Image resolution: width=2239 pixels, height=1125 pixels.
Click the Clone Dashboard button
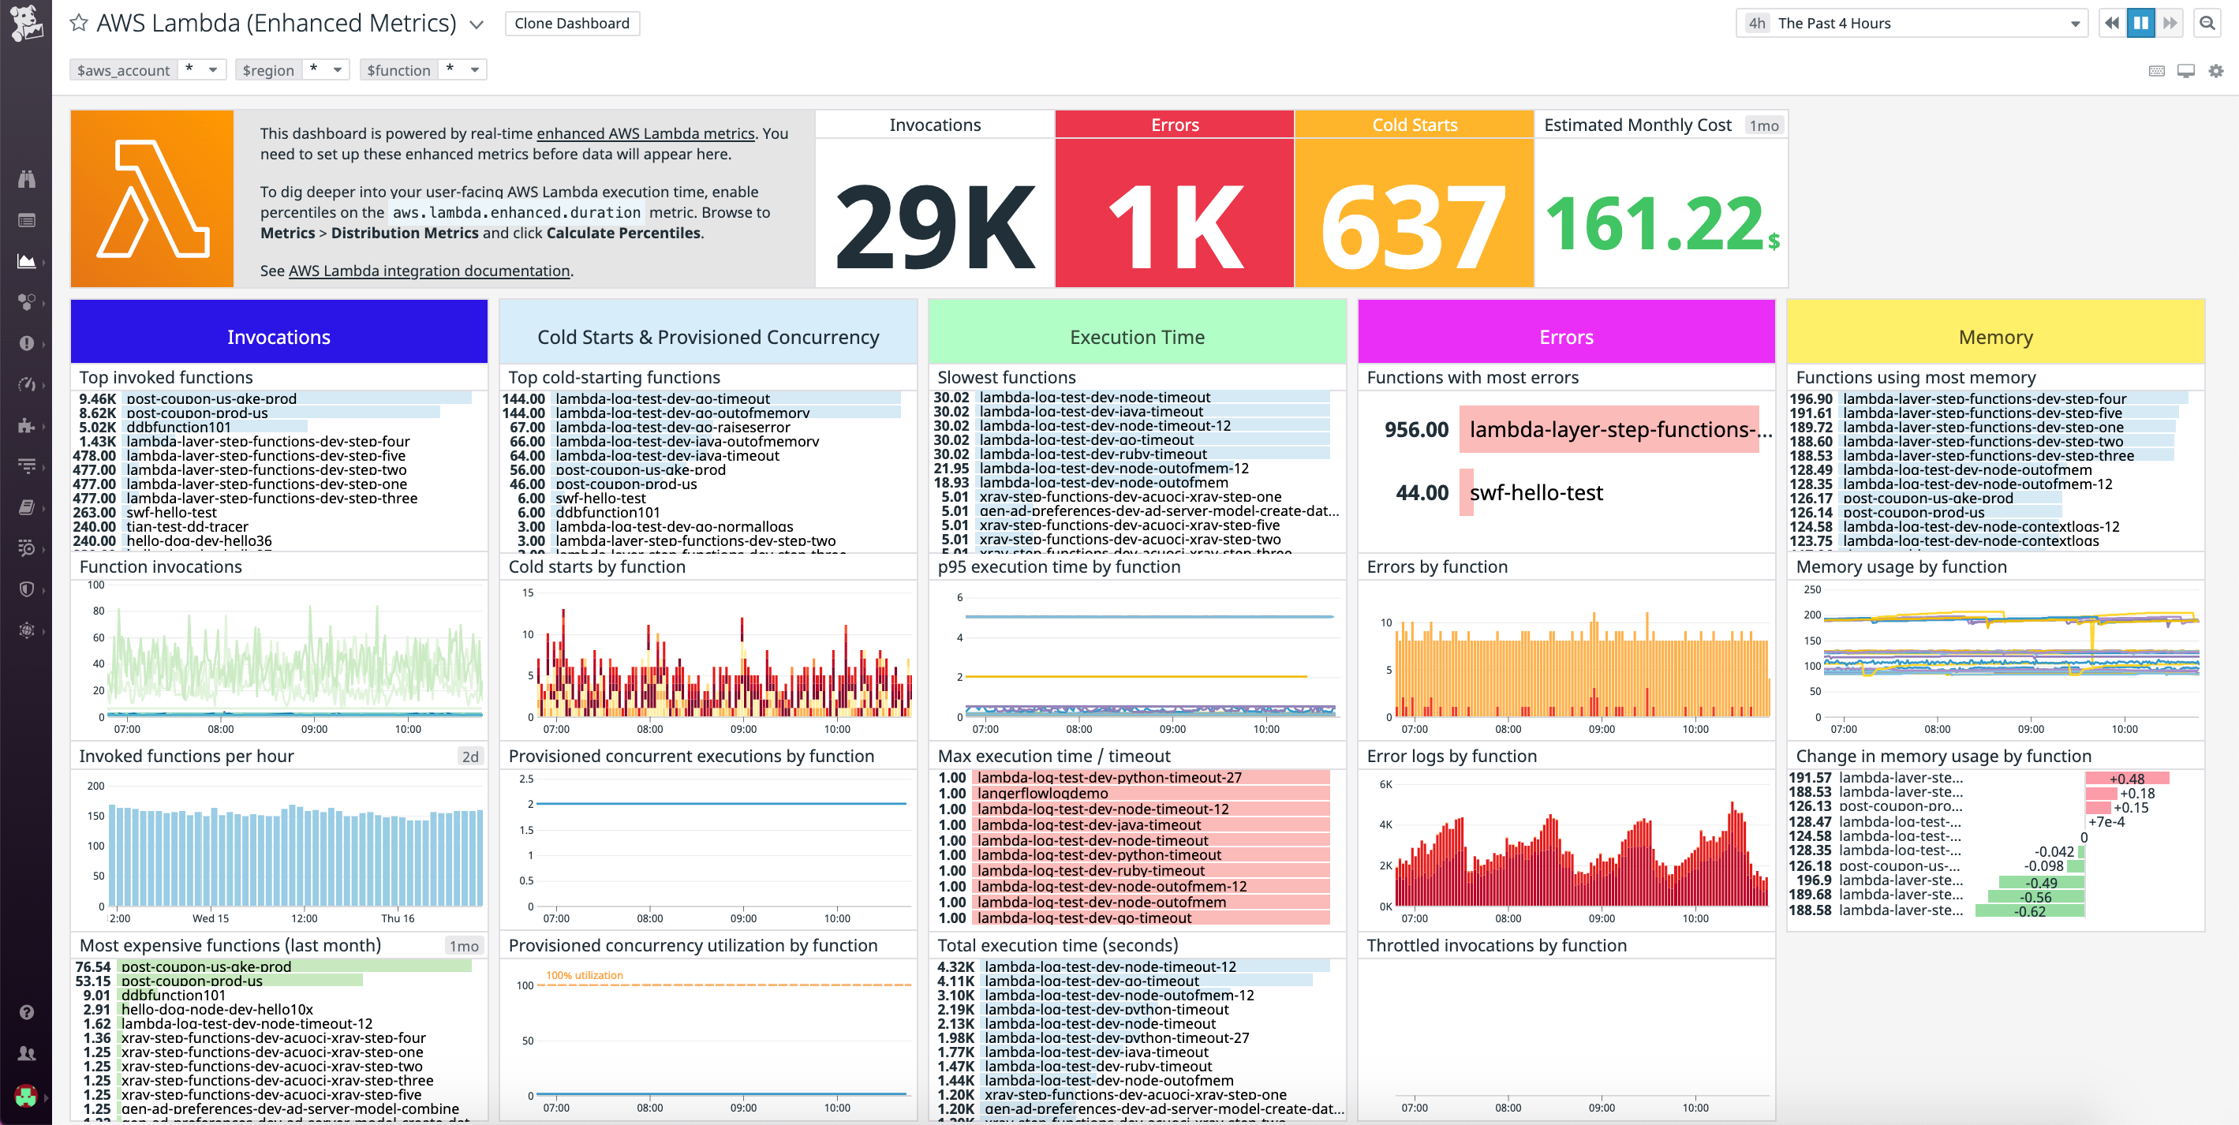(x=572, y=24)
